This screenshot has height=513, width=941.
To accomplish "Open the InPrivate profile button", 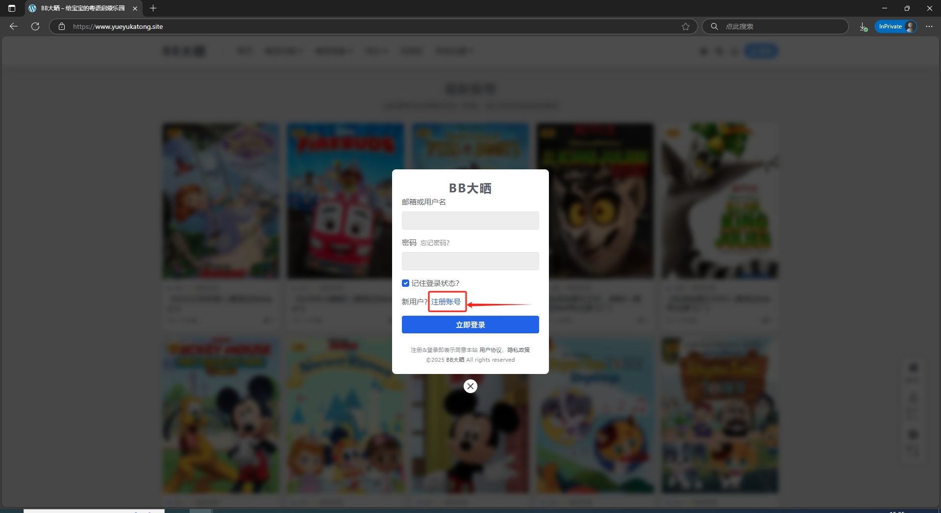I will click(896, 26).
